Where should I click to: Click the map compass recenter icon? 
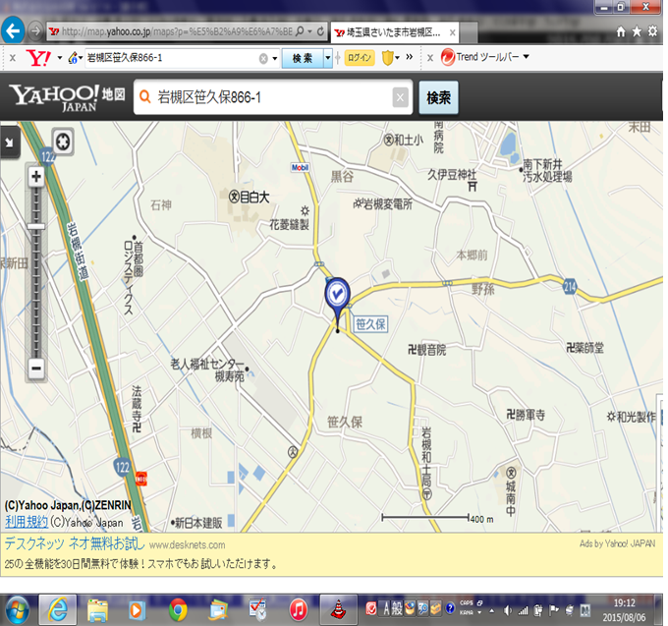[x=63, y=142]
